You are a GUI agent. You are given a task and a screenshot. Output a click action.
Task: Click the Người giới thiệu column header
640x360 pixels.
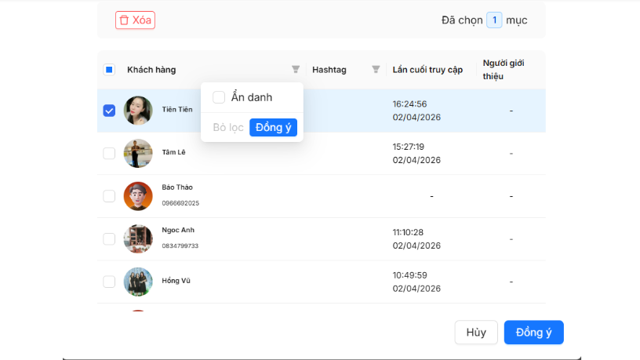(x=504, y=70)
